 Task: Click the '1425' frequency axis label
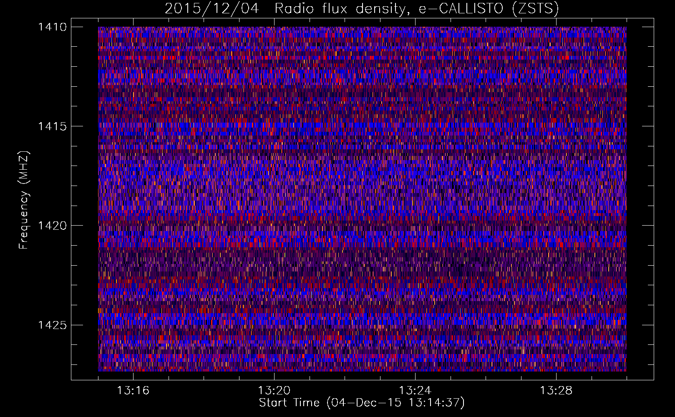coord(52,325)
